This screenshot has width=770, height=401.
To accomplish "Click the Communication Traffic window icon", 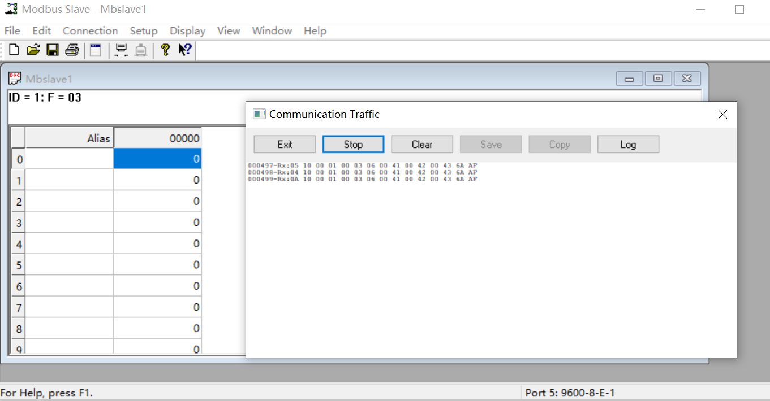I will click(x=259, y=114).
